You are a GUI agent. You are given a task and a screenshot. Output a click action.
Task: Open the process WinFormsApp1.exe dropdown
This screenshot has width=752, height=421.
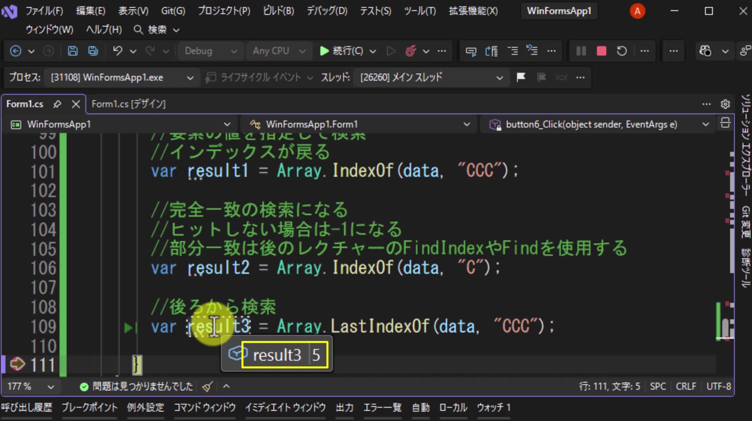122,77
